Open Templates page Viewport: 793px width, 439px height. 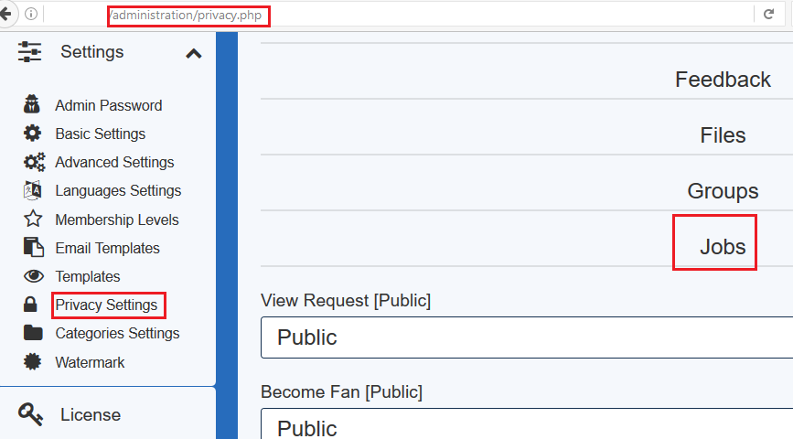[x=88, y=276]
